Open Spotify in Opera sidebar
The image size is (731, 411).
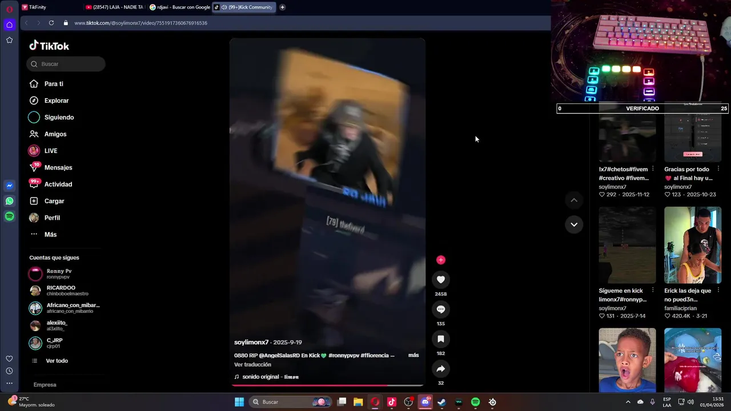point(9,216)
